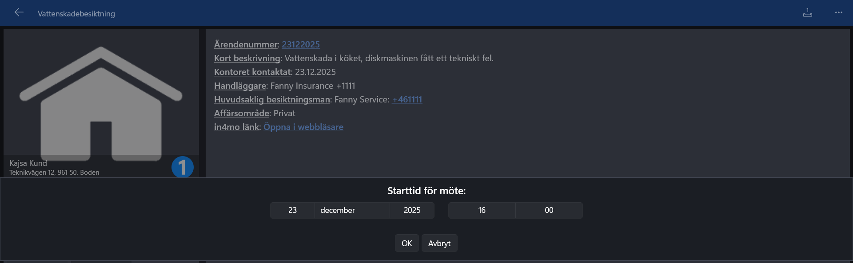
Task: Open the three-dots more options menu
Action: pos(838,13)
